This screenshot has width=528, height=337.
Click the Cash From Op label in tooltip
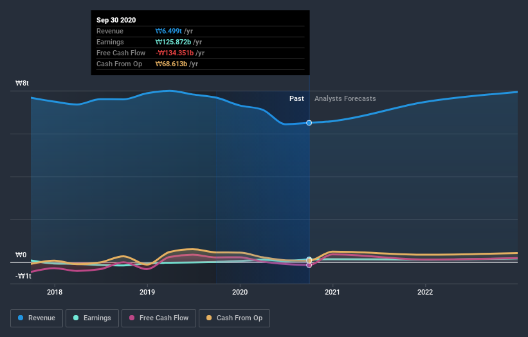point(119,64)
